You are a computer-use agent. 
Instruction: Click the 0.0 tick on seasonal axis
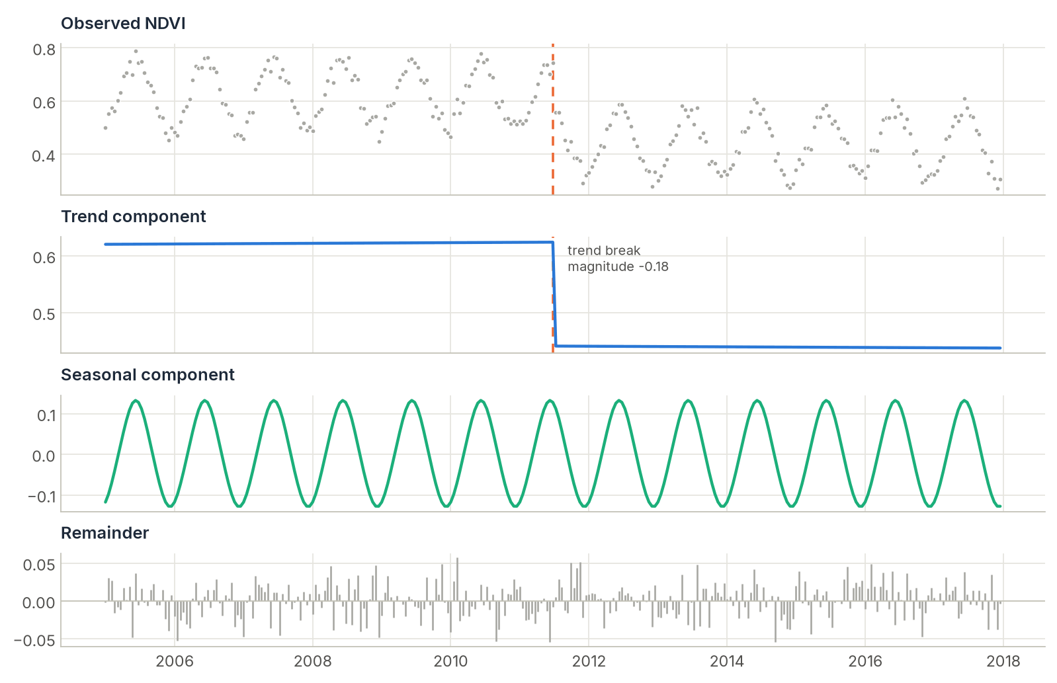point(44,456)
